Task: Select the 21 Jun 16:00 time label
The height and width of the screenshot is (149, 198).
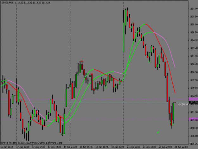Action: tap(134, 147)
